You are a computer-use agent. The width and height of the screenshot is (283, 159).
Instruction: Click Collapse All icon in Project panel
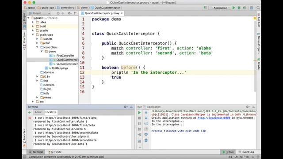tap(63, 13)
